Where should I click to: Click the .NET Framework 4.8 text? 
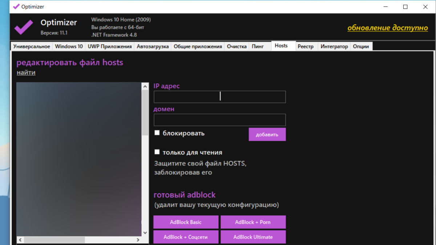pyautogui.click(x=114, y=35)
